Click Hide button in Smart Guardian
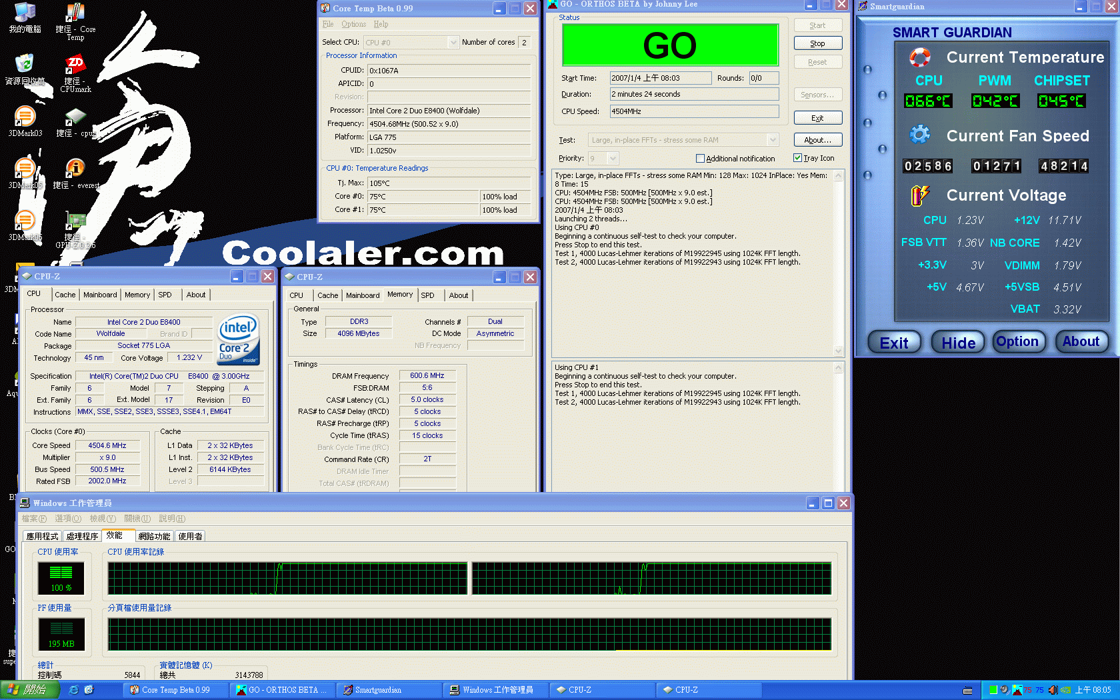The width and height of the screenshot is (1120, 700). [957, 343]
